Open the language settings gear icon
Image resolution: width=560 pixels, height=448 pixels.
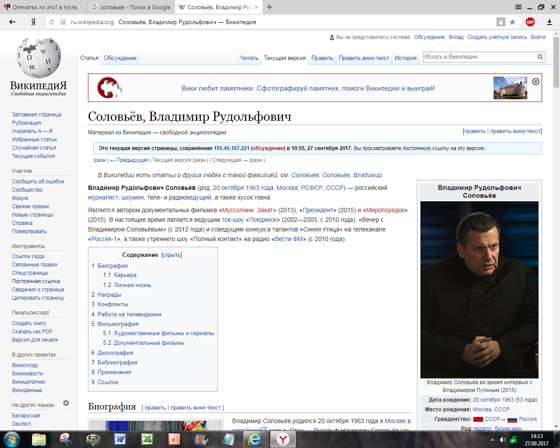[x=66, y=403]
